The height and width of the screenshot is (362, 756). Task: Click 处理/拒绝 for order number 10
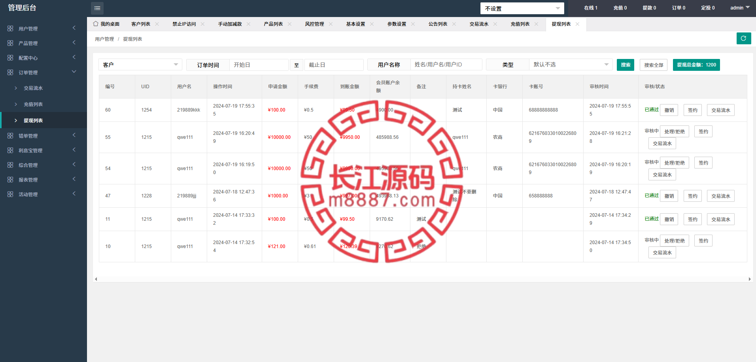pos(675,241)
